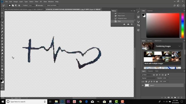The height and width of the screenshot is (104, 186).
Task: Click add layer mask icon
Action: click(169, 98)
